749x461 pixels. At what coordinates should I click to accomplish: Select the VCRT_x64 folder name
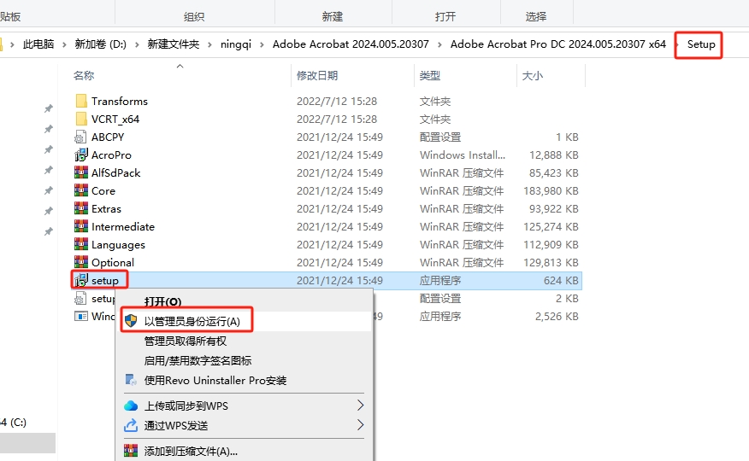[115, 120]
